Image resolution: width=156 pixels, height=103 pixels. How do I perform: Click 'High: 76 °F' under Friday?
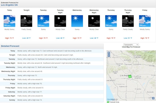(x=145, y=38)
